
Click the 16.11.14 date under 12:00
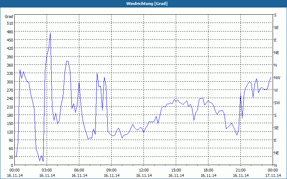(x=144, y=175)
